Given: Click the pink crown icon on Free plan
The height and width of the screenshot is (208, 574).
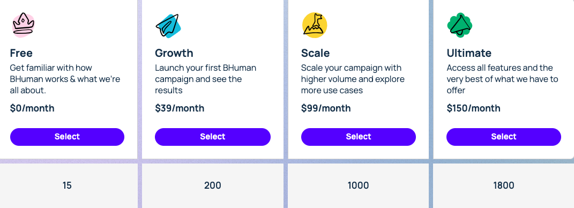Looking at the screenshot, I should [23, 25].
